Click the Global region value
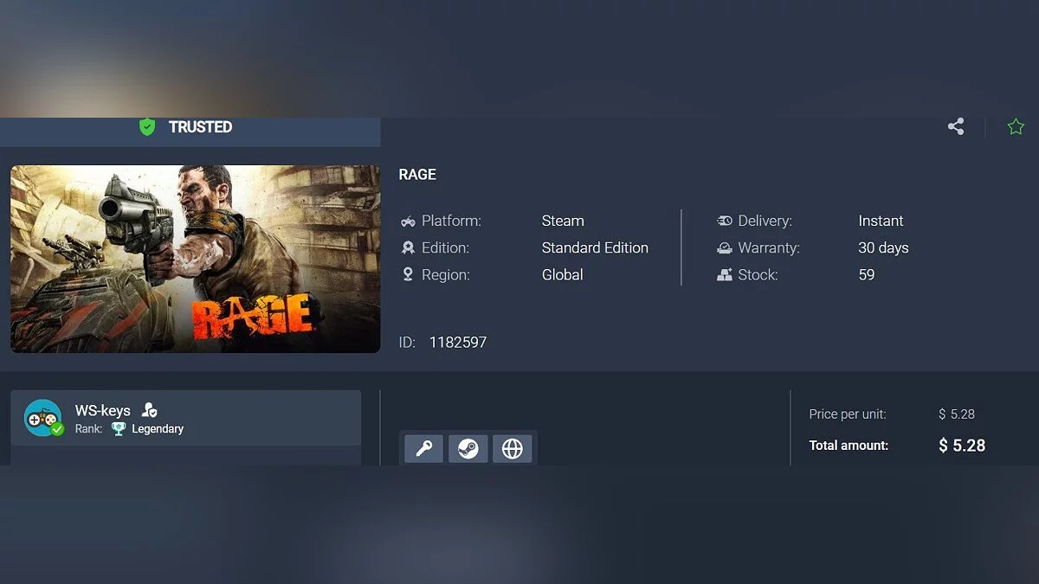This screenshot has height=584, width=1039. tap(563, 275)
